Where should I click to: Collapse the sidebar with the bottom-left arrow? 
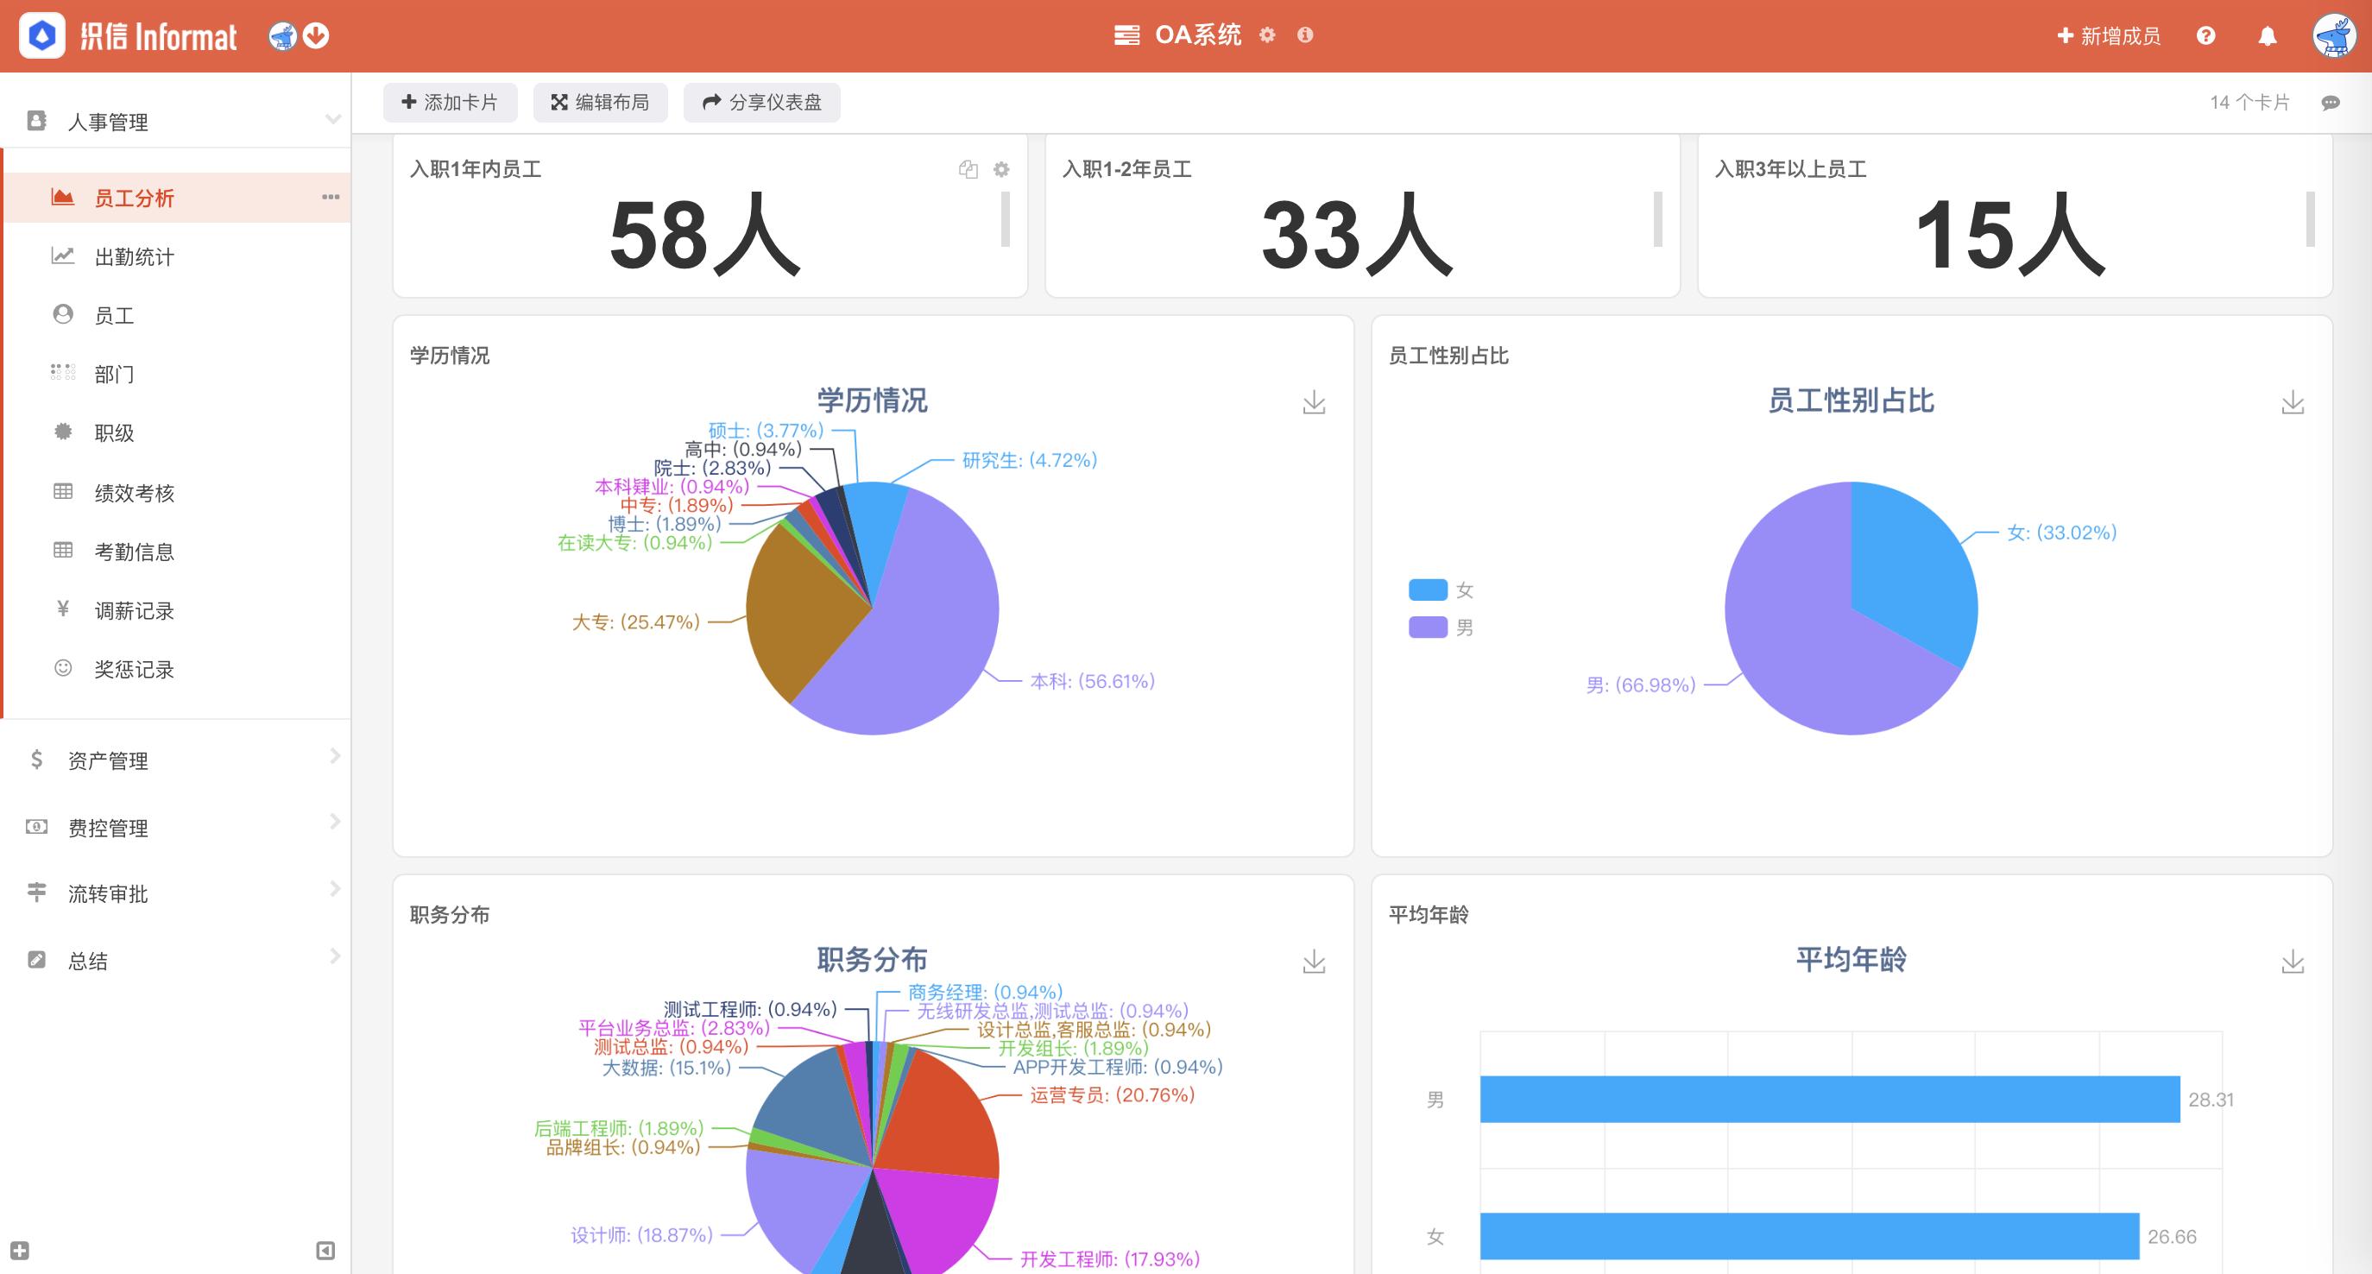tap(325, 1249)
